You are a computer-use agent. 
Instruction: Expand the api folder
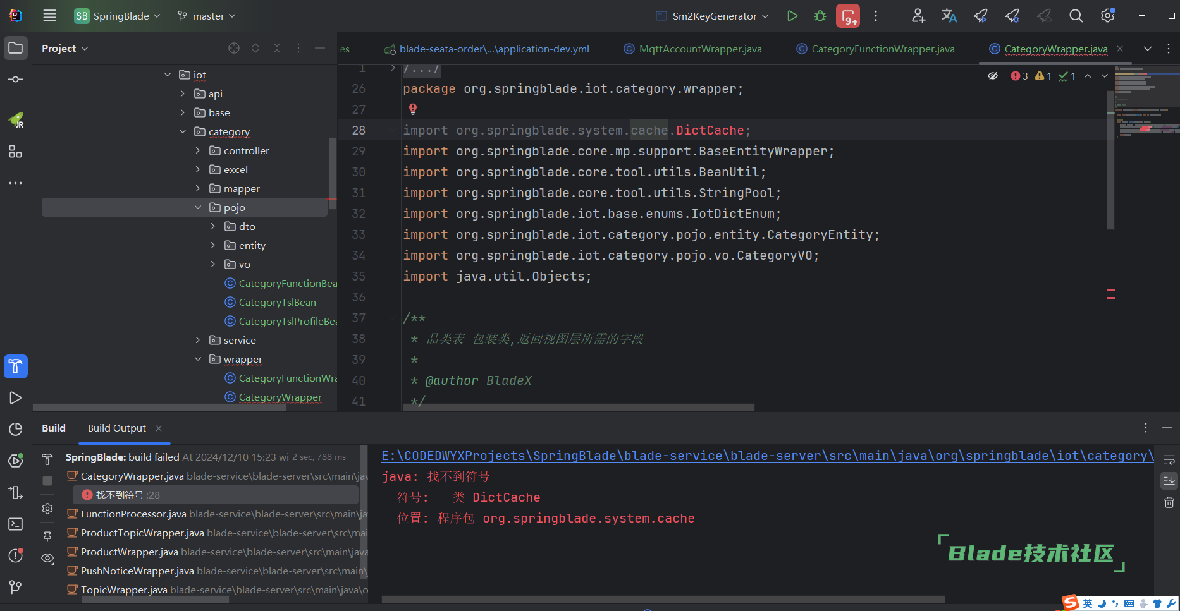[183, 94]
